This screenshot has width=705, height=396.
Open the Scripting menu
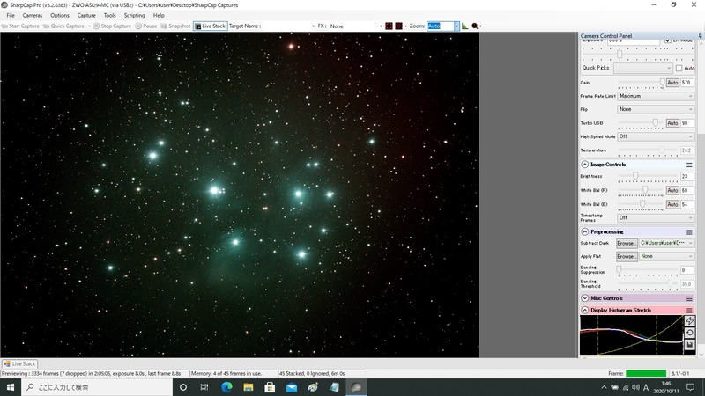tap(135, 15)
